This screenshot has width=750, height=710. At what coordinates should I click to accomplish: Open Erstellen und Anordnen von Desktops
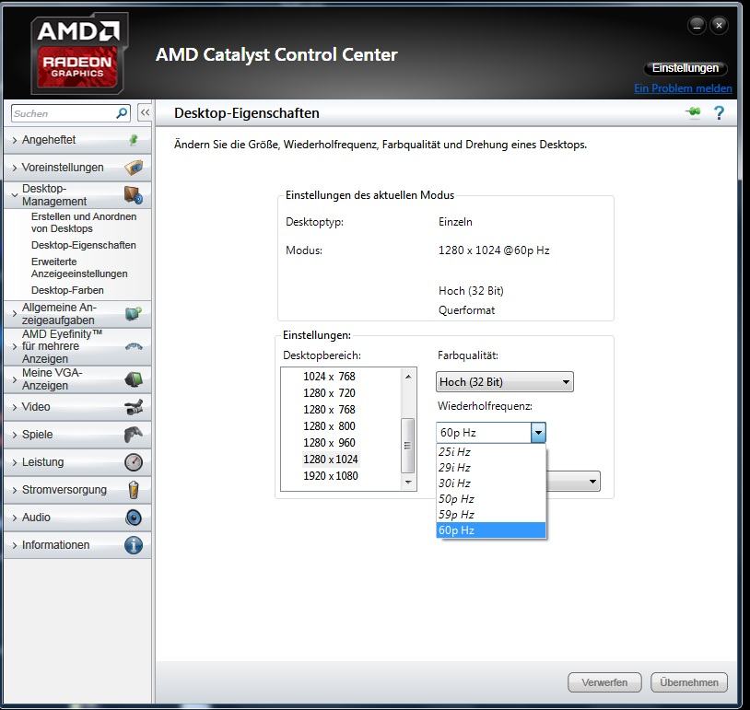pos(84,222)
